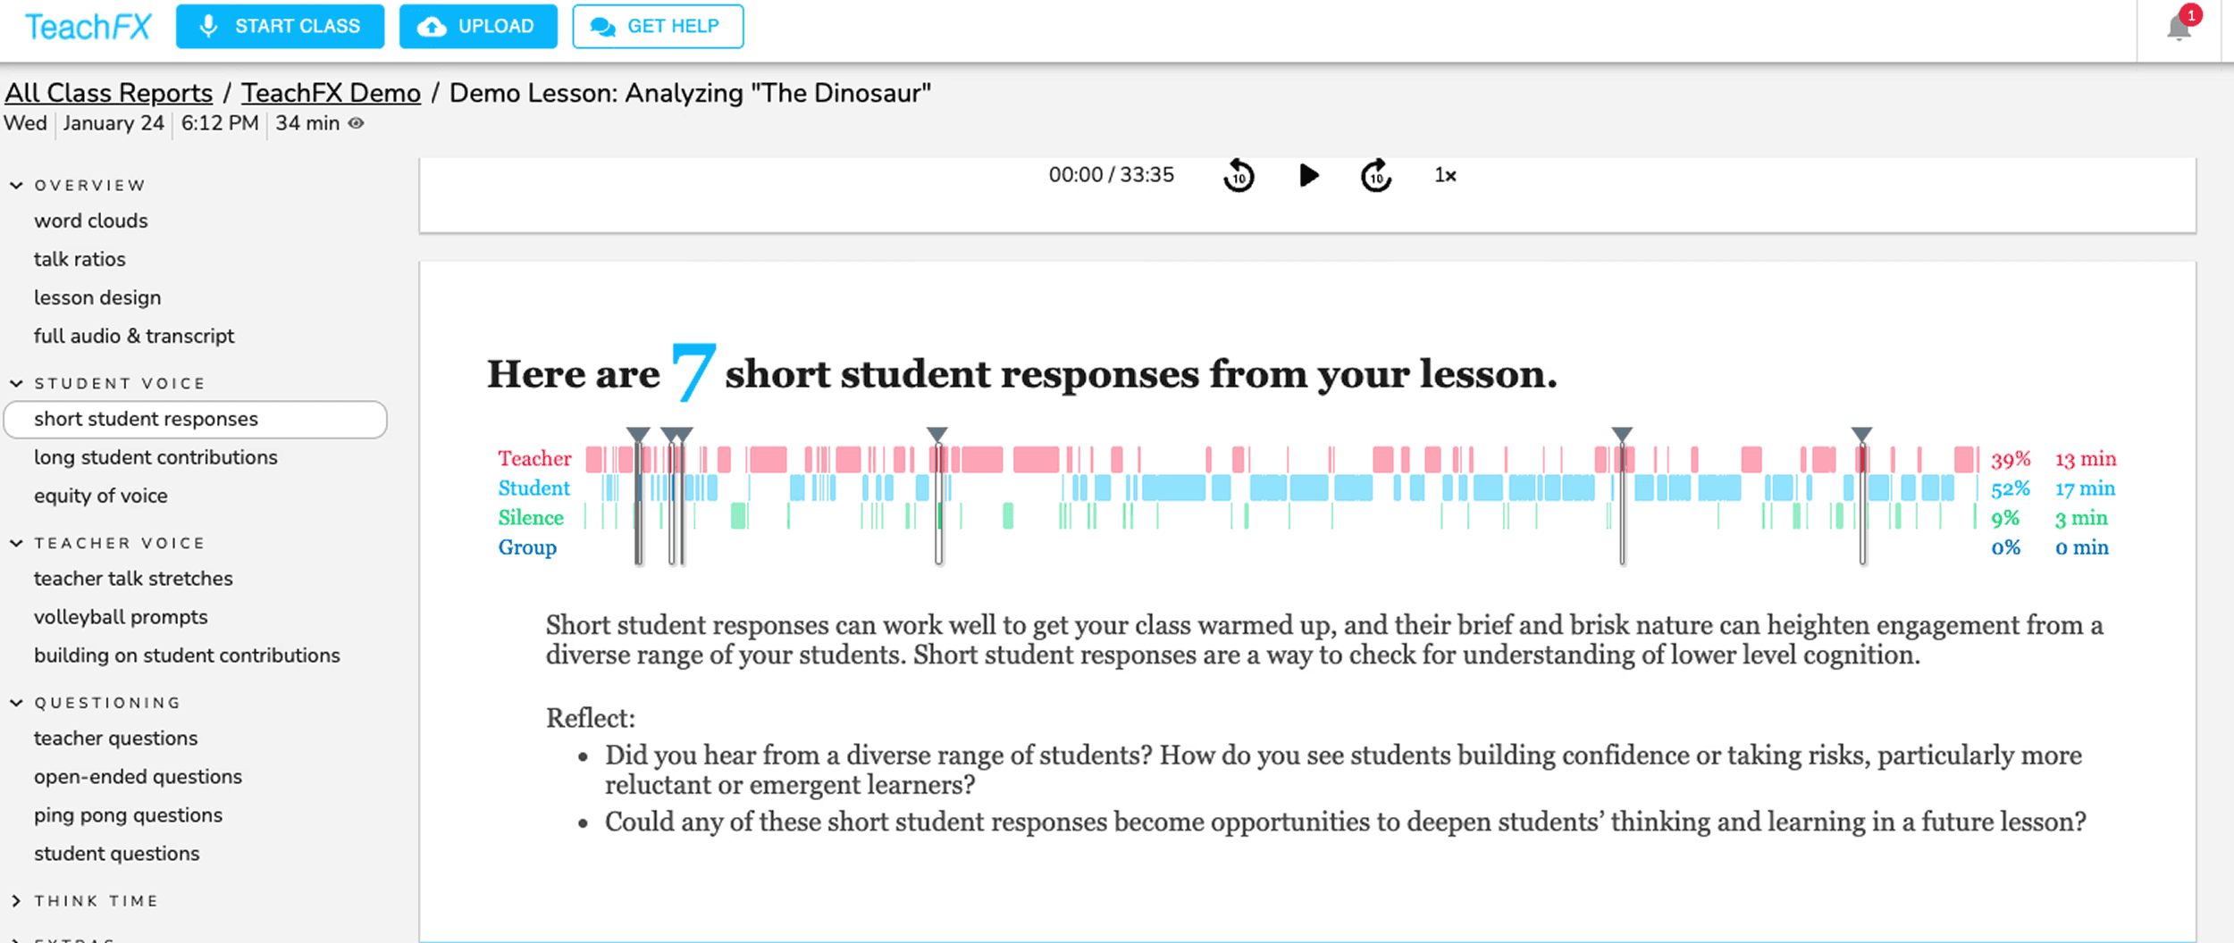This screenshot has width=2234, height=943.
Task: Select ping pong questions in the sidebar
Action: (128, 814)
